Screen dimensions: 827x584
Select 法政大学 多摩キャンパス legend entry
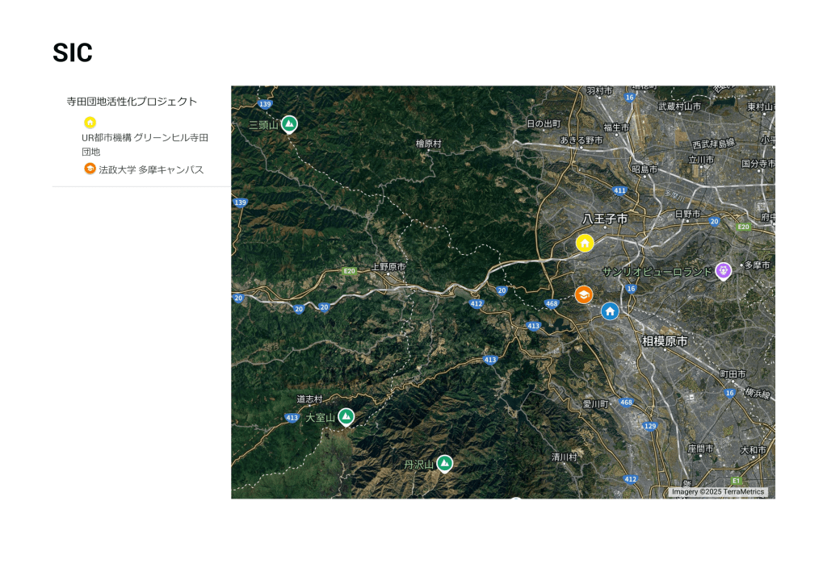[151, 170]
